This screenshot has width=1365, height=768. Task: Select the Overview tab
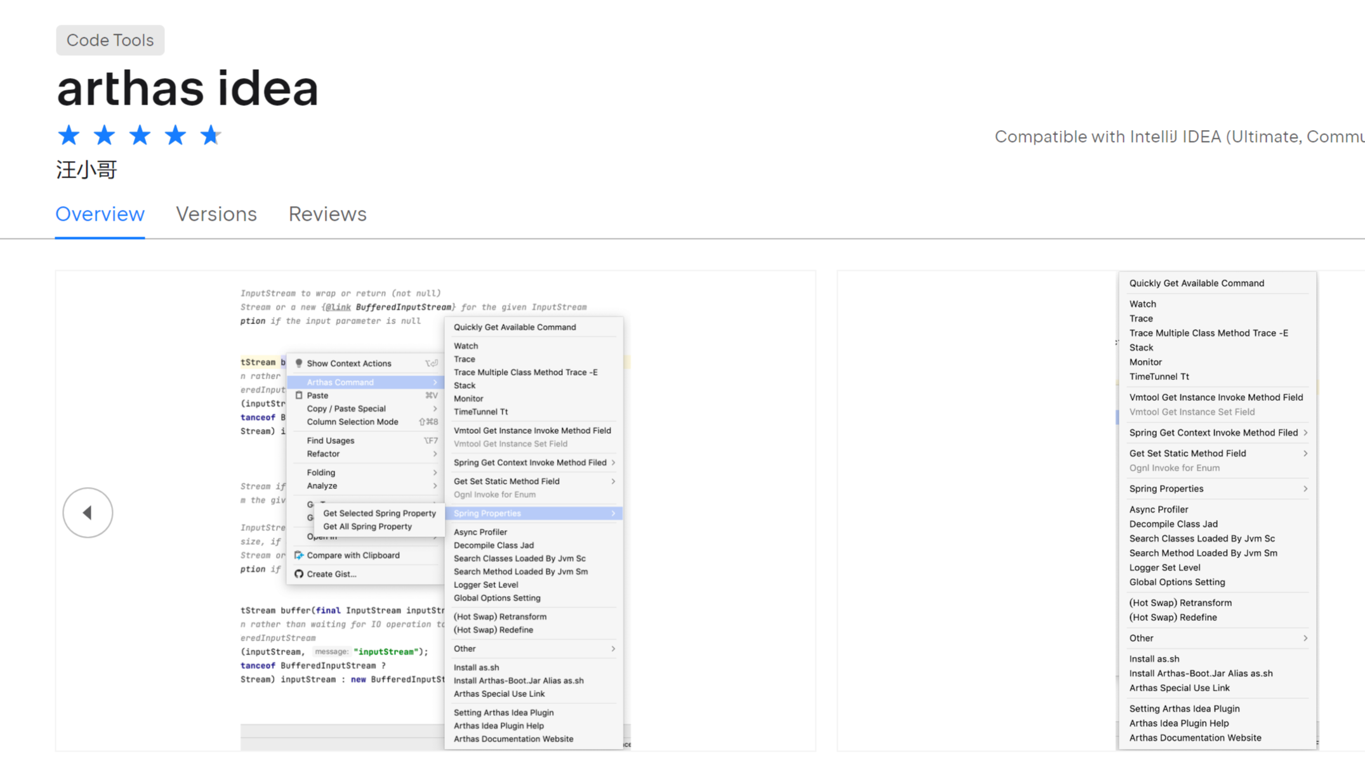pyautogui.click(x=100, y=214)
